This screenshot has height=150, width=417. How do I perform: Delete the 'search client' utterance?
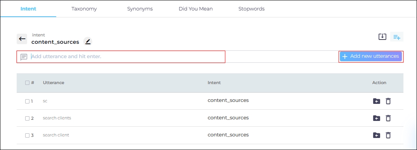click(x=388, y=135)
